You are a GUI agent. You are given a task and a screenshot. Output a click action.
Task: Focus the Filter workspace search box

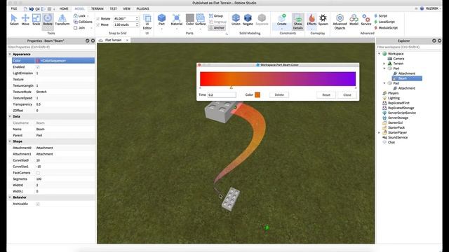408,47
